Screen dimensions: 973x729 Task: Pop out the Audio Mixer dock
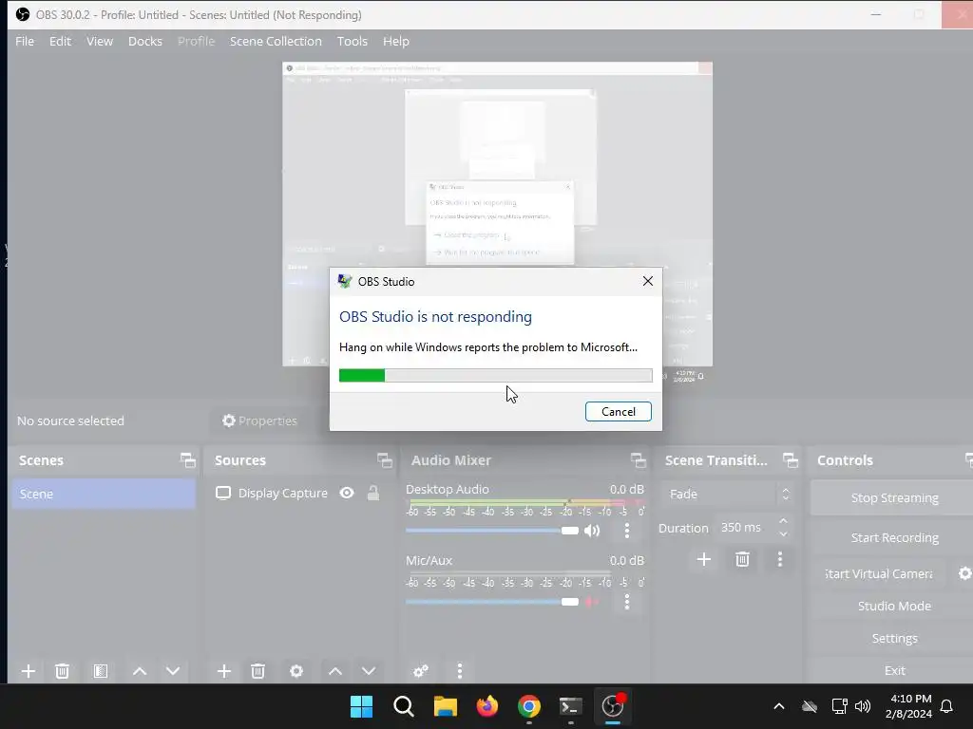coord(638,460)
